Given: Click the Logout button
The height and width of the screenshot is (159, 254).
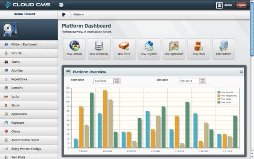Looking at the screenshot, I should 241,5.
